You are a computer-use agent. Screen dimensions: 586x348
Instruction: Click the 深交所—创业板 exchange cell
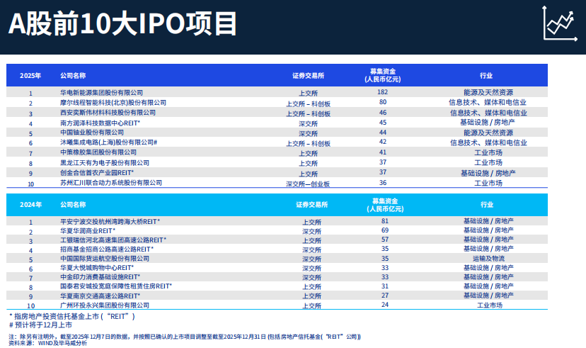click(x=308, y=183)
